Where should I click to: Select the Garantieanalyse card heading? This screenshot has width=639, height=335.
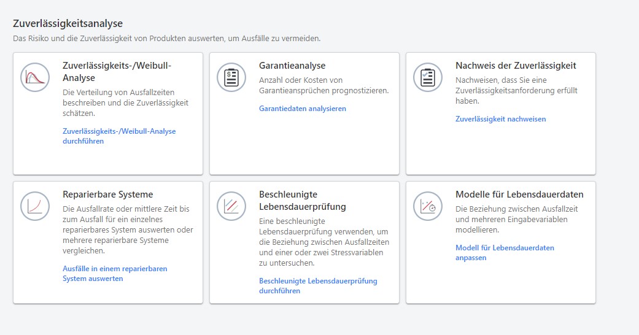tap(292, 66)
